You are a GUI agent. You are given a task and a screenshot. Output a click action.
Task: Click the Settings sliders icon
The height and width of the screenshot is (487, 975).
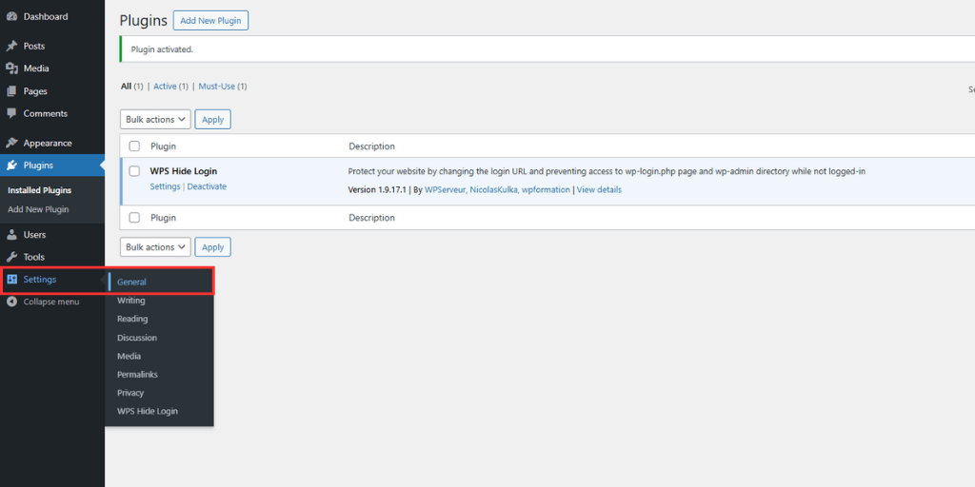tap(11, 280)
